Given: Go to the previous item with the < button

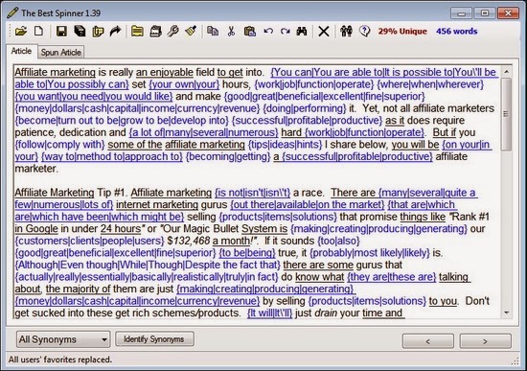Looking at the screenshot, I should point(428,341).
